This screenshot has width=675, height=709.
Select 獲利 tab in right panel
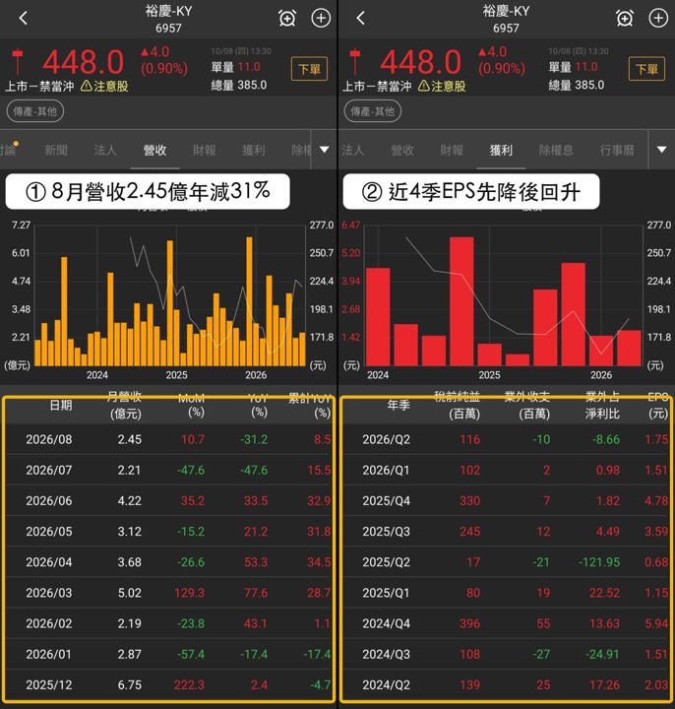tap(501, 150)
